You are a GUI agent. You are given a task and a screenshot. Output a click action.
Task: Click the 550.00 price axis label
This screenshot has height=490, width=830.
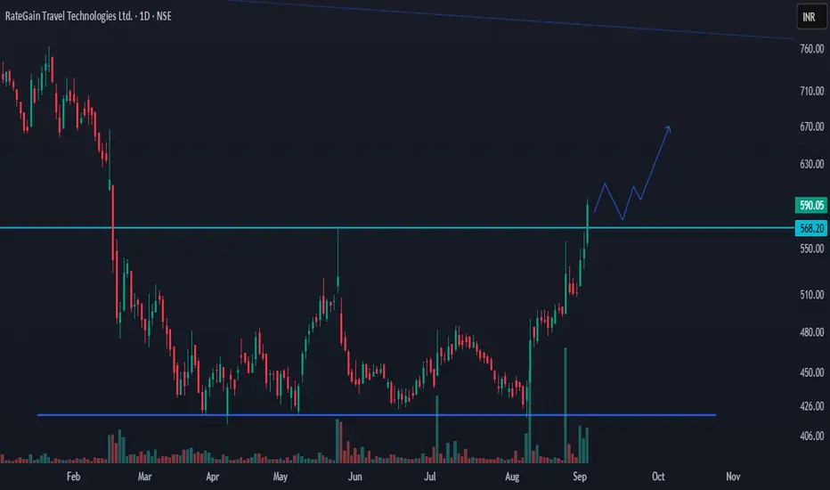coord(811,249)
